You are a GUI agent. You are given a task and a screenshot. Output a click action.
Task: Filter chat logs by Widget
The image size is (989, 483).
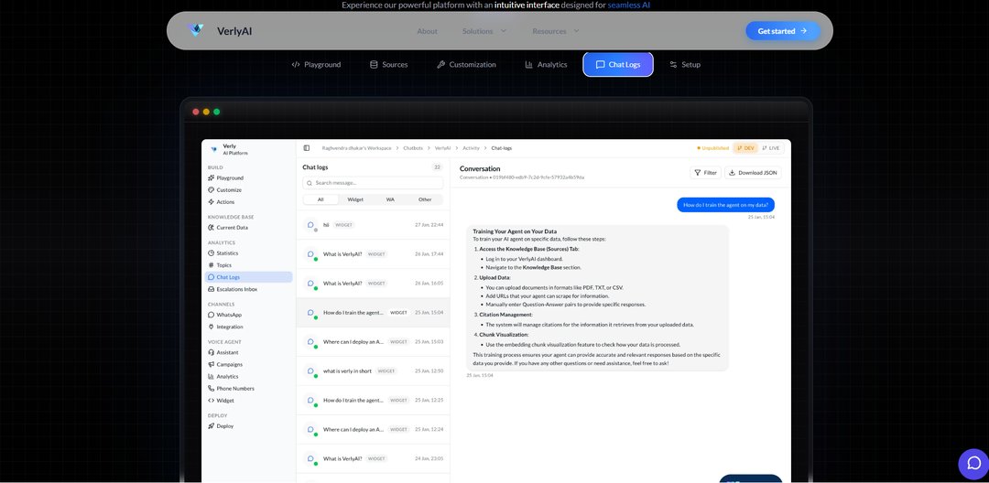355,199
